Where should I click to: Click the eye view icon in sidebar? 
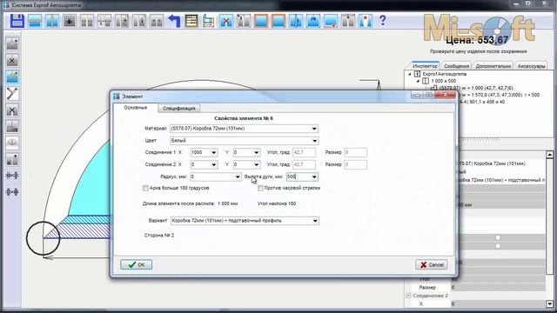pos(12,143)
